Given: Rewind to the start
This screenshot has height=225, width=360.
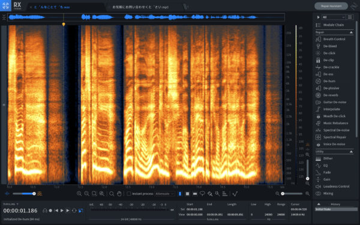Looking at the screenshot, I should tap(56, 211).
